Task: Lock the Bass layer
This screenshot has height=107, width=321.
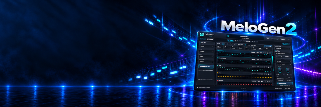Action: [268, 67]
